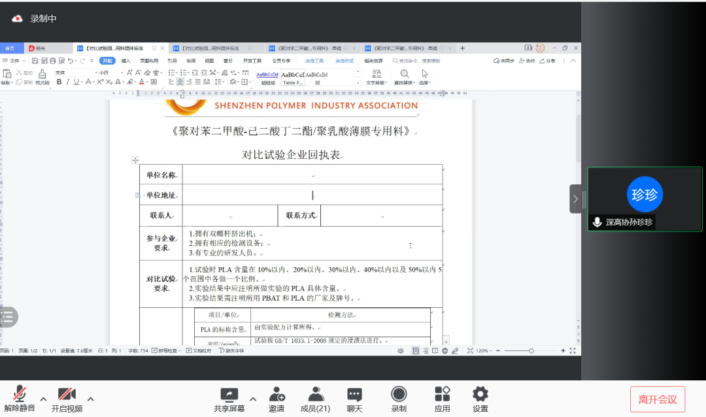Click the 分享 share button
706x417 pixels.
[548, 61]
